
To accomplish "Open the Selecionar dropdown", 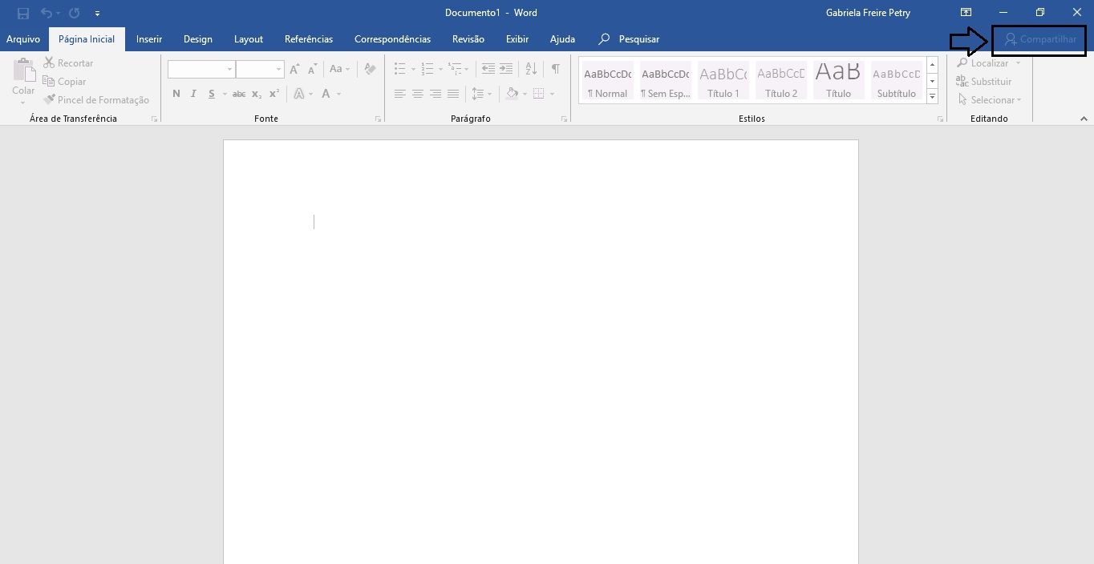I will click(990, 99).
